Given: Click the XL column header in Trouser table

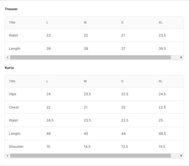Looking at the screenshot, I should [160, 23].
